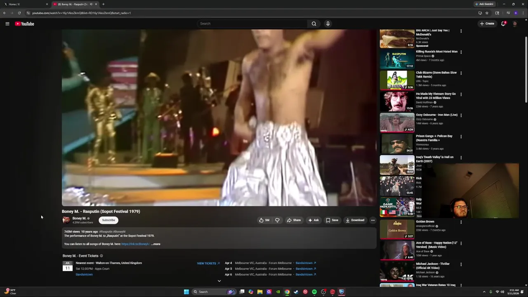Dislike the Rasputin video

tap(277, 220)
